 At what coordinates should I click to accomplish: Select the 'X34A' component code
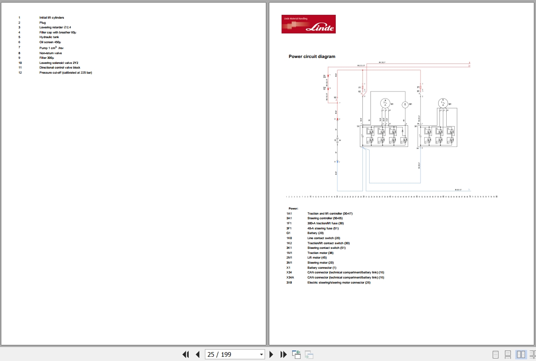coord(290,278)
